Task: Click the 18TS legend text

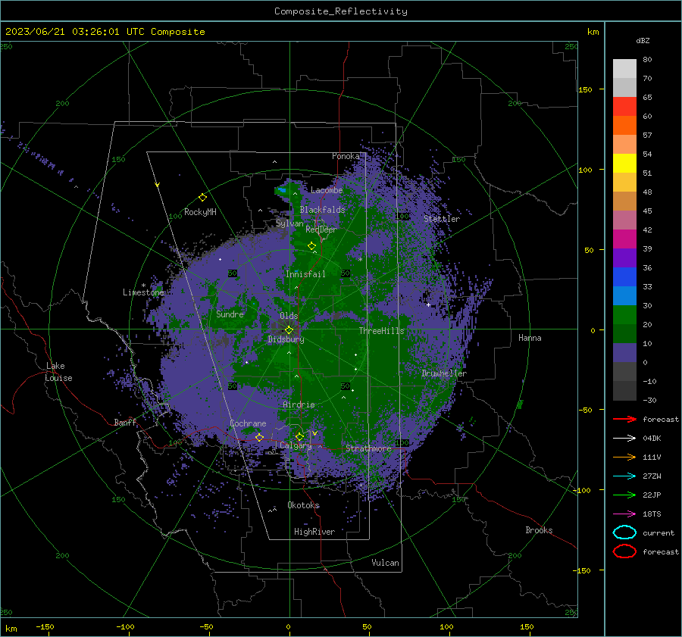Action: (x=652, y=514)
